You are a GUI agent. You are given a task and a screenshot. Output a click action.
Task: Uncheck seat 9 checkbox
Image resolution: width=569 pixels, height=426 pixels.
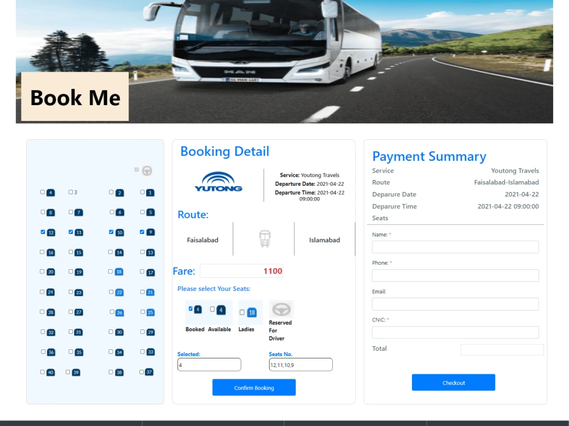[142, 232]
